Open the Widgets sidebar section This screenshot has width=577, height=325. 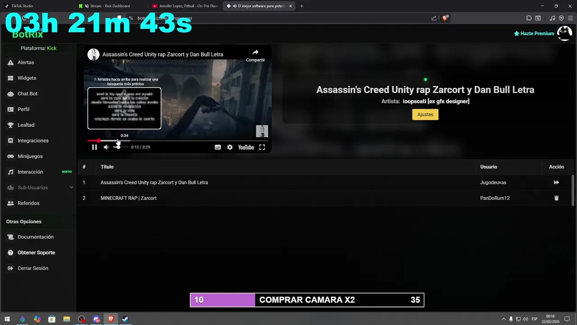coord(27,78)
